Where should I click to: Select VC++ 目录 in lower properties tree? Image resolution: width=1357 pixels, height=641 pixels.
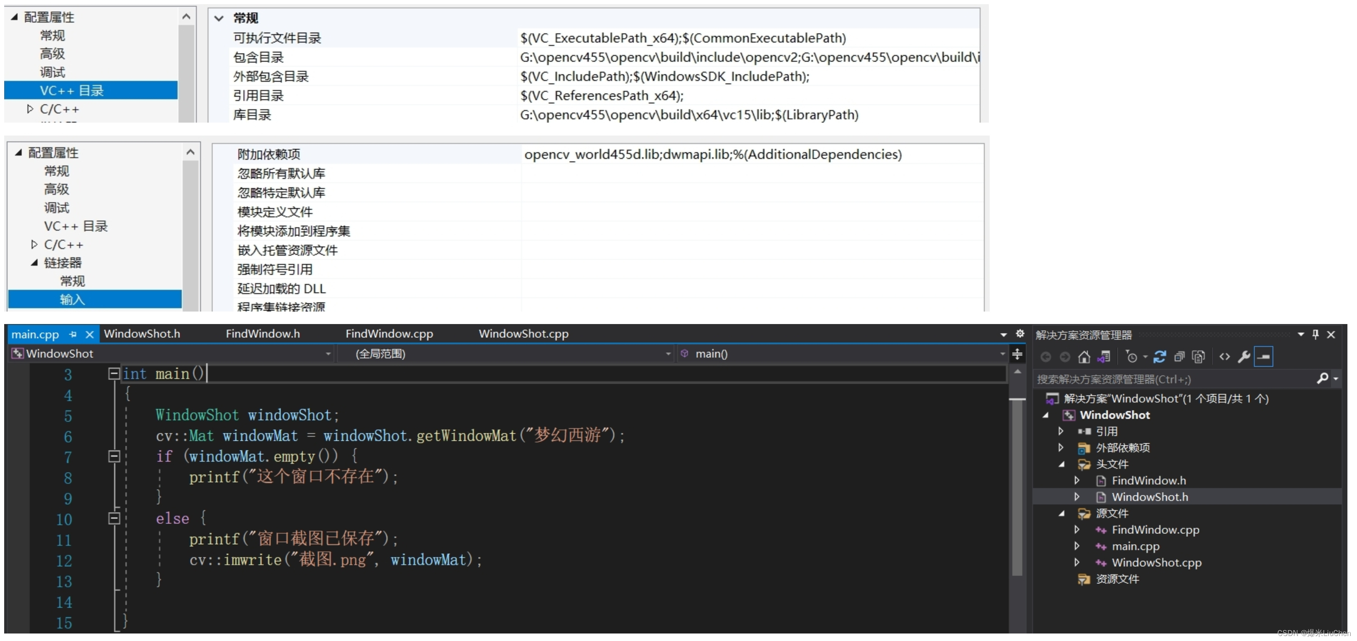click(76, 226)
